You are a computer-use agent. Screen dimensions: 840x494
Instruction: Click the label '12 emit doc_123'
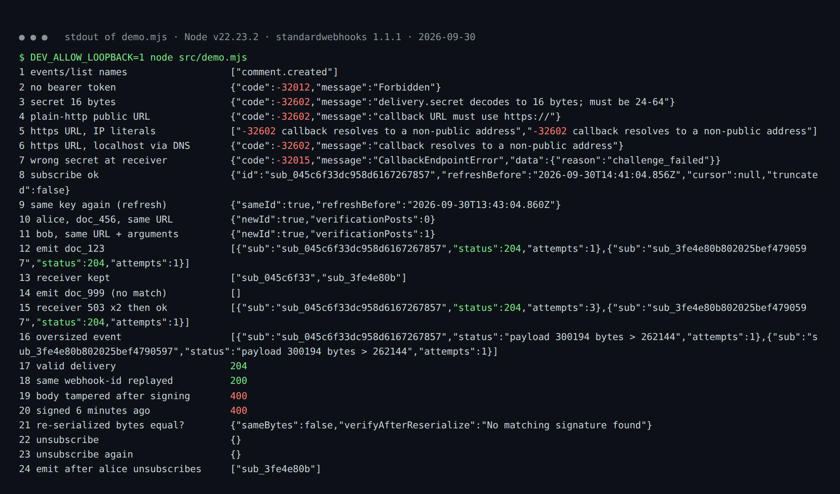(x=62, y=249)
